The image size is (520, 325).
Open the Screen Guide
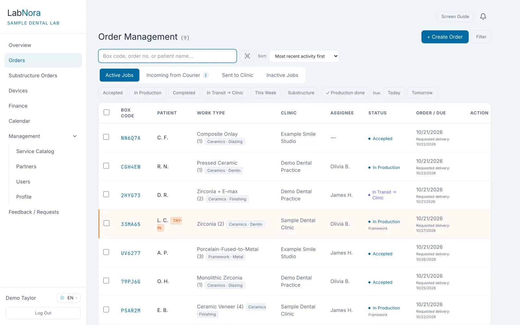(x=455, y=17)
